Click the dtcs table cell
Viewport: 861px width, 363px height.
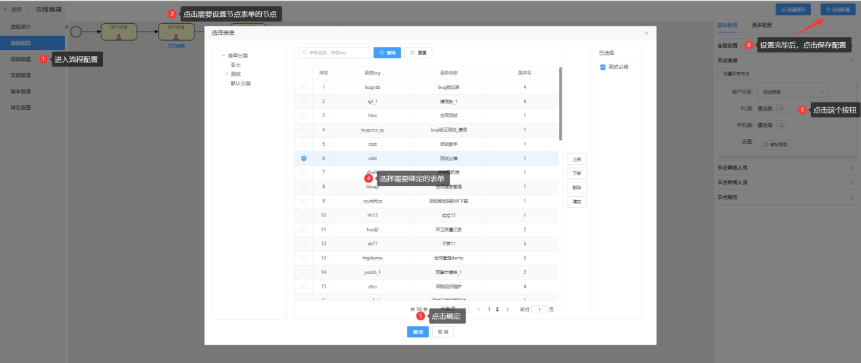click(x=372, y=286)
